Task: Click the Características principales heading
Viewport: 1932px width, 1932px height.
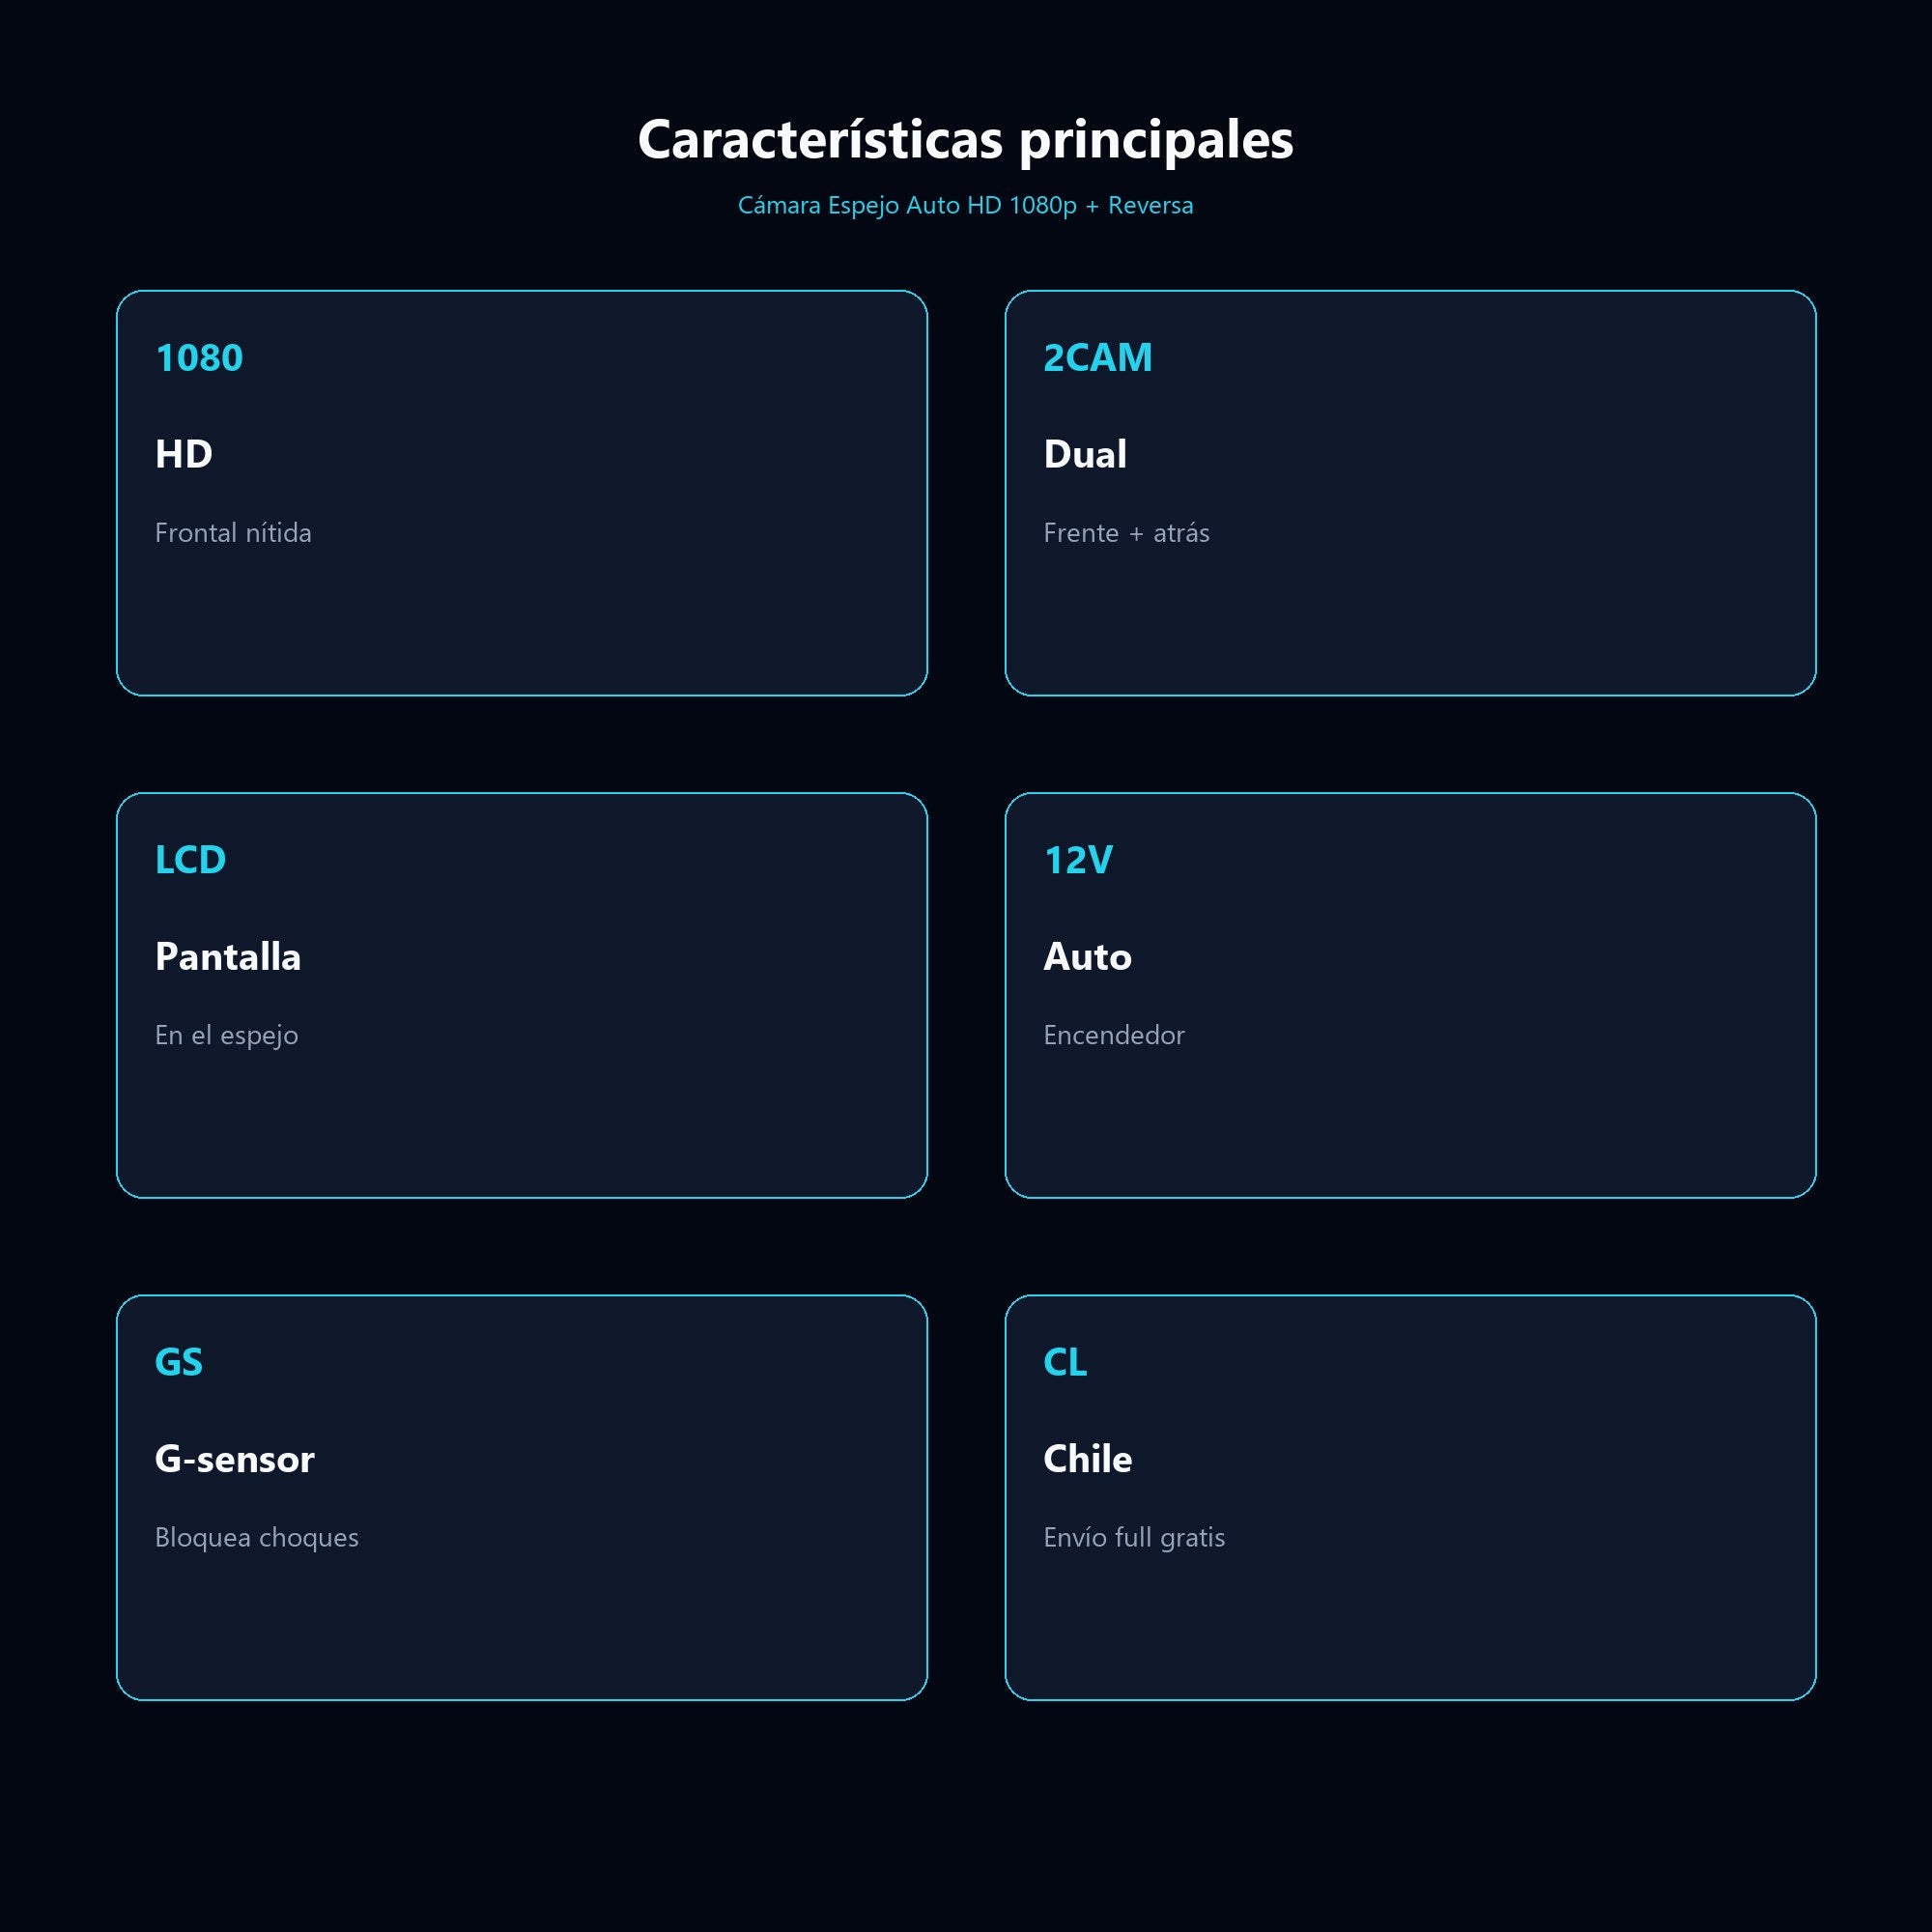Action: [x=966, y=140]
